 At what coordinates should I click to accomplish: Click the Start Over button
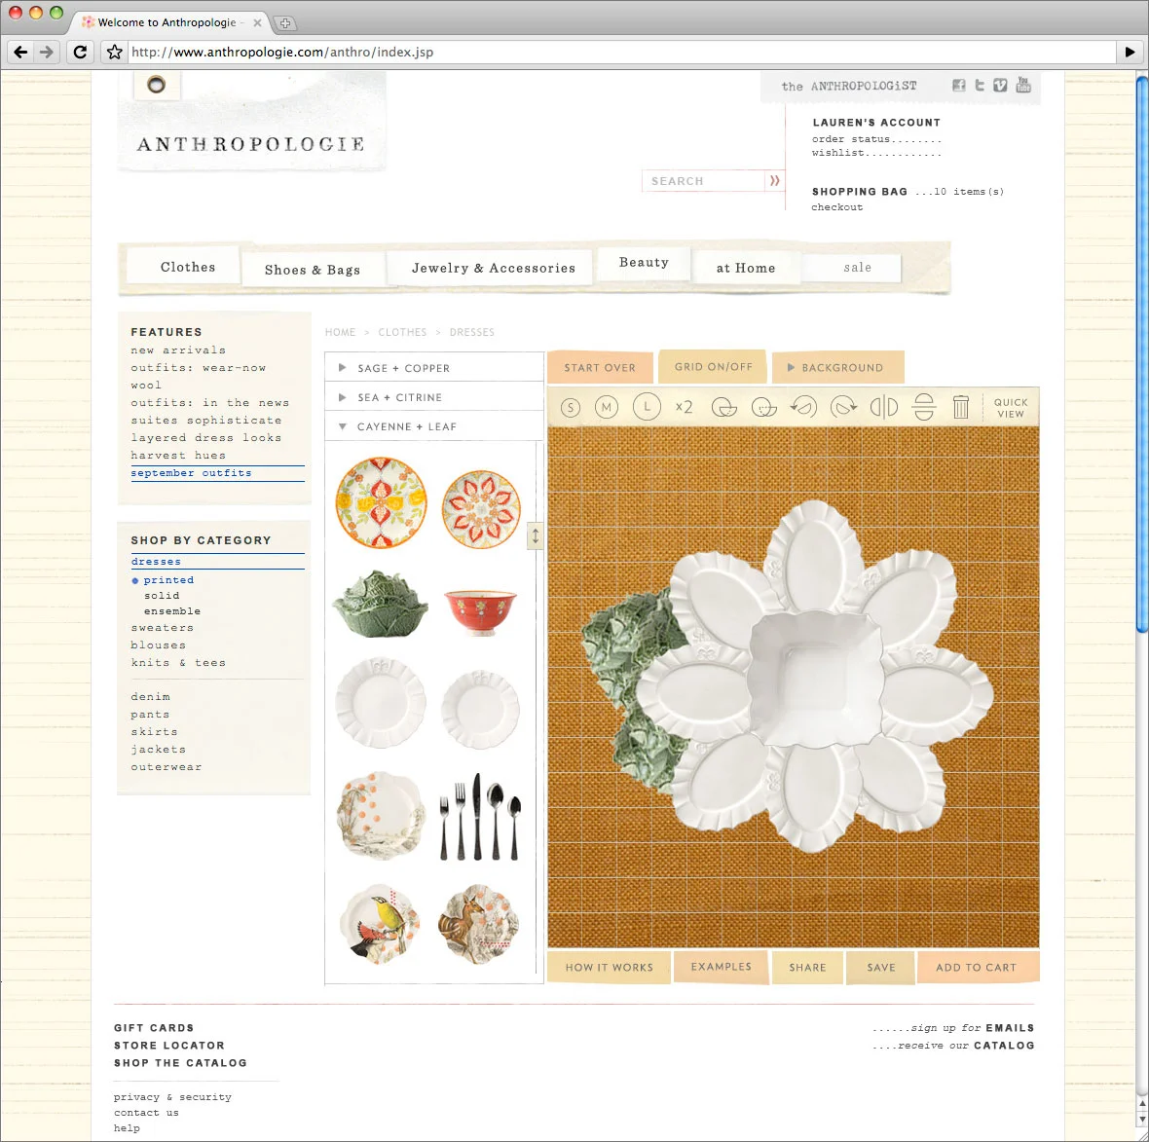(x=600, y=368)
